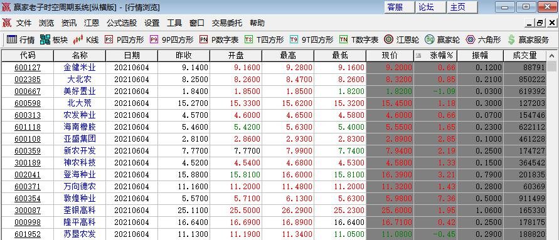The image size is (559, 240).
Task: Sort by 最低 column header
Action: 340,56
